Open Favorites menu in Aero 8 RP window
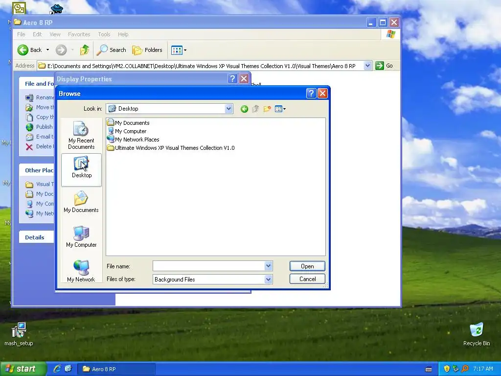The height and width of the screenshot is (376, 501). [79, 34]
